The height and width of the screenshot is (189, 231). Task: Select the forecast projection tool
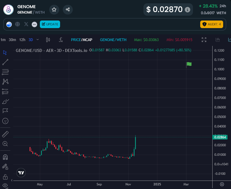point(5,91)
